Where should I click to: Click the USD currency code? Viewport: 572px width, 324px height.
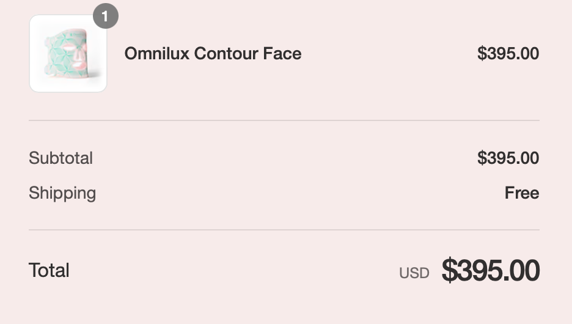[x=414, y=273]
